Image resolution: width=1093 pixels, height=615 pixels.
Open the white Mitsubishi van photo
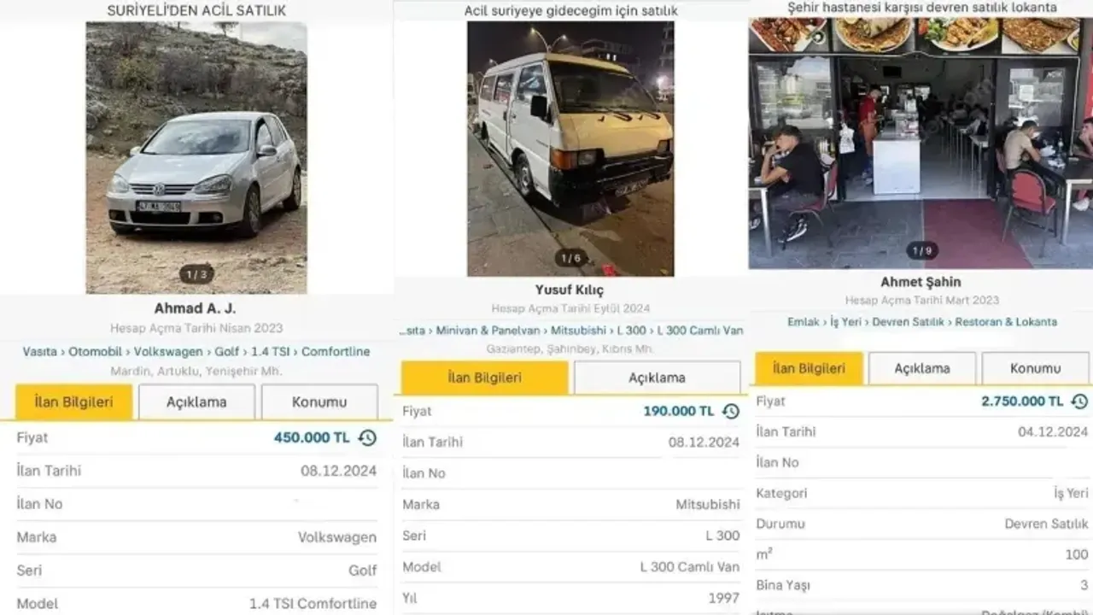570,148
